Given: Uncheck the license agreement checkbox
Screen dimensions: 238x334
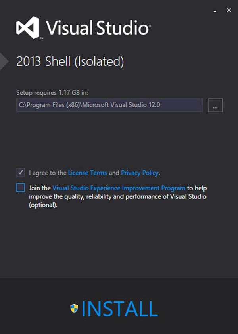Looking at the screenshot, I should coord(20,173).
